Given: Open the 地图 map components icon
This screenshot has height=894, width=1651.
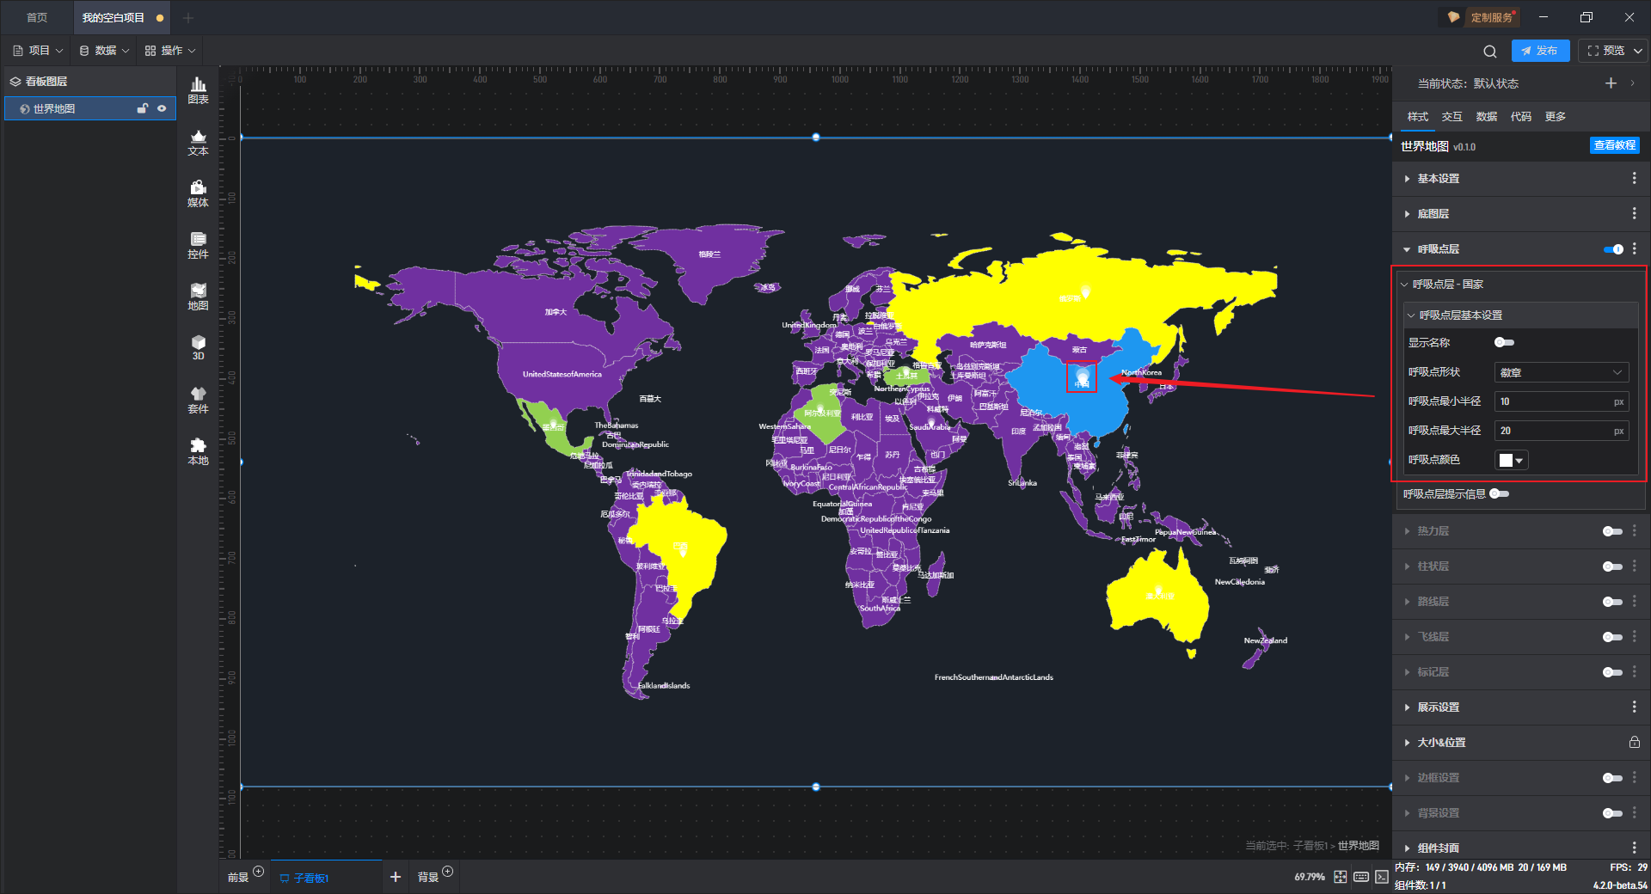Looking at the screenshot, I should 198,296.
